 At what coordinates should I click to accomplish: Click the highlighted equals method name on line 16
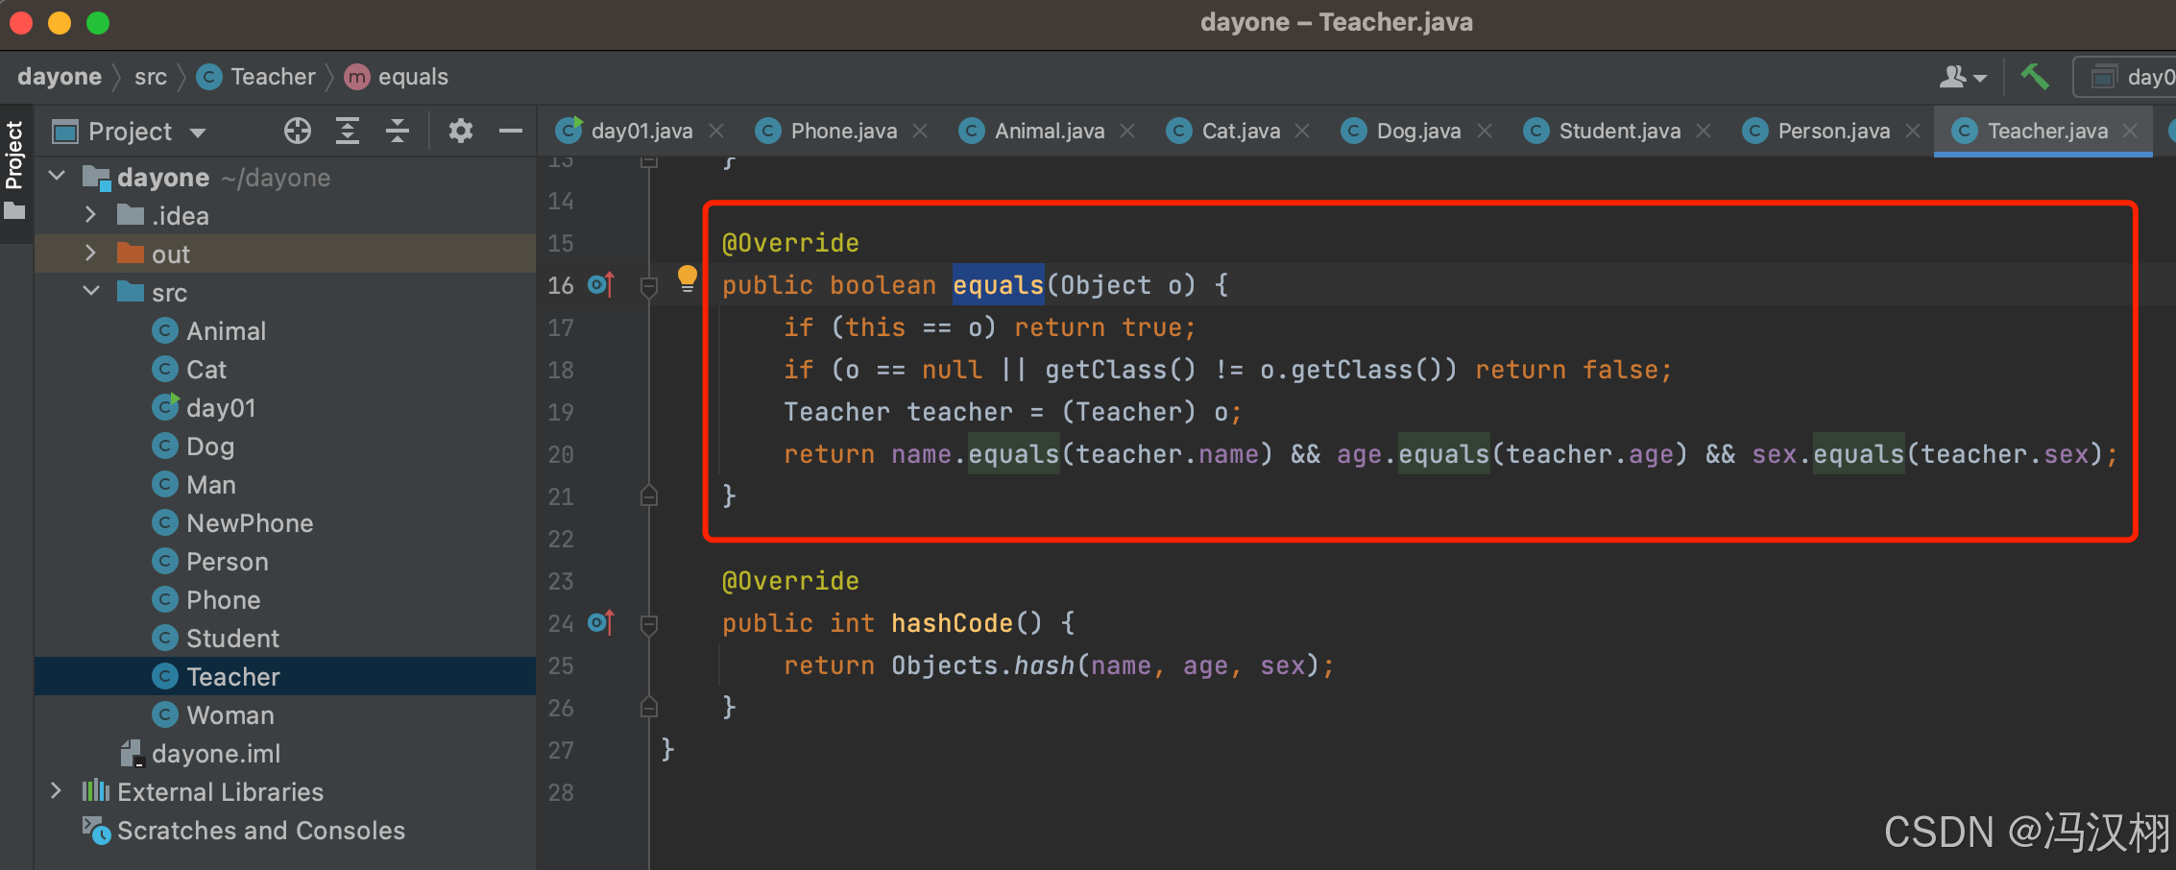[998, 285]
